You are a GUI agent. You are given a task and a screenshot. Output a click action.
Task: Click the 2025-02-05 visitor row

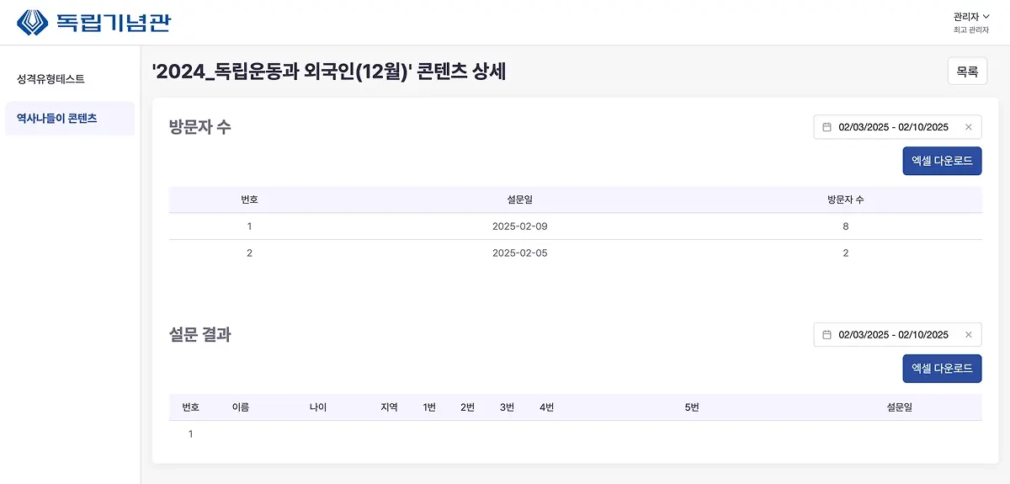click(519, 253)
